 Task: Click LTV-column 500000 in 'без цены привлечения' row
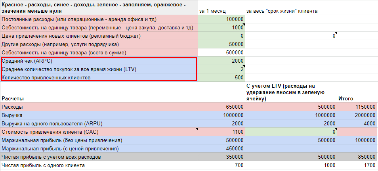(291, 140)
